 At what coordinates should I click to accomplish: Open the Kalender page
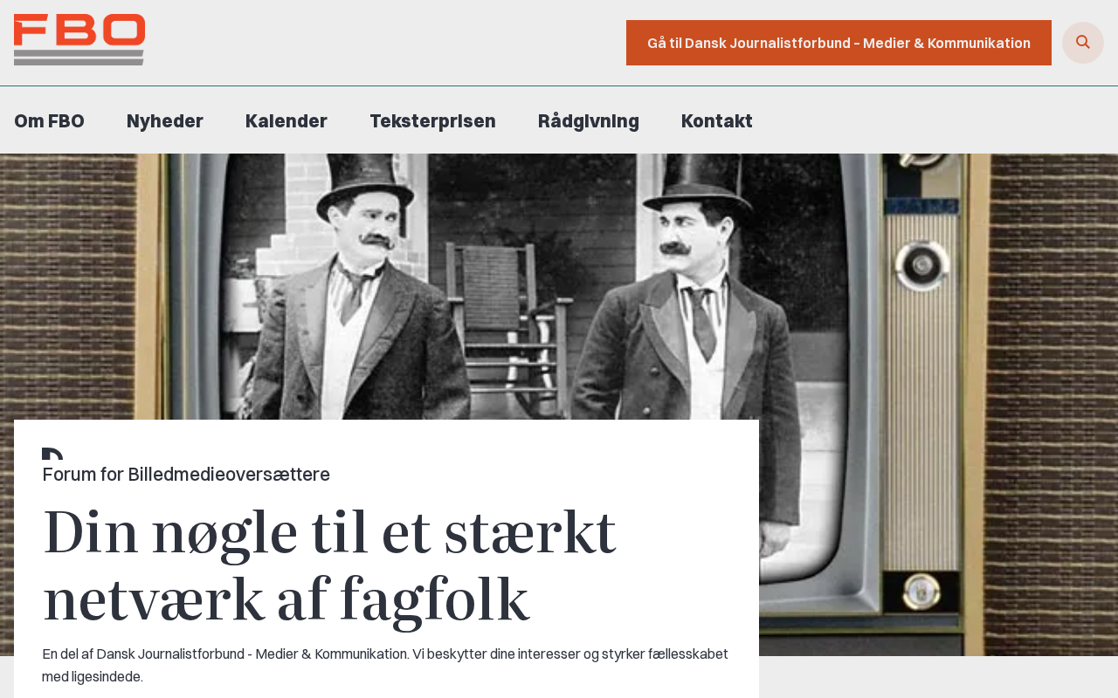pos(286,121)
